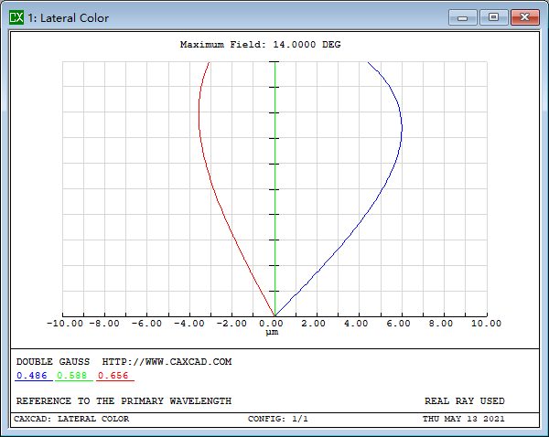This screenshot has height=437, width=549.
Task: Click the HTTP://WWW.CAXCAD.COM text
Action: [x=167, y=362]
